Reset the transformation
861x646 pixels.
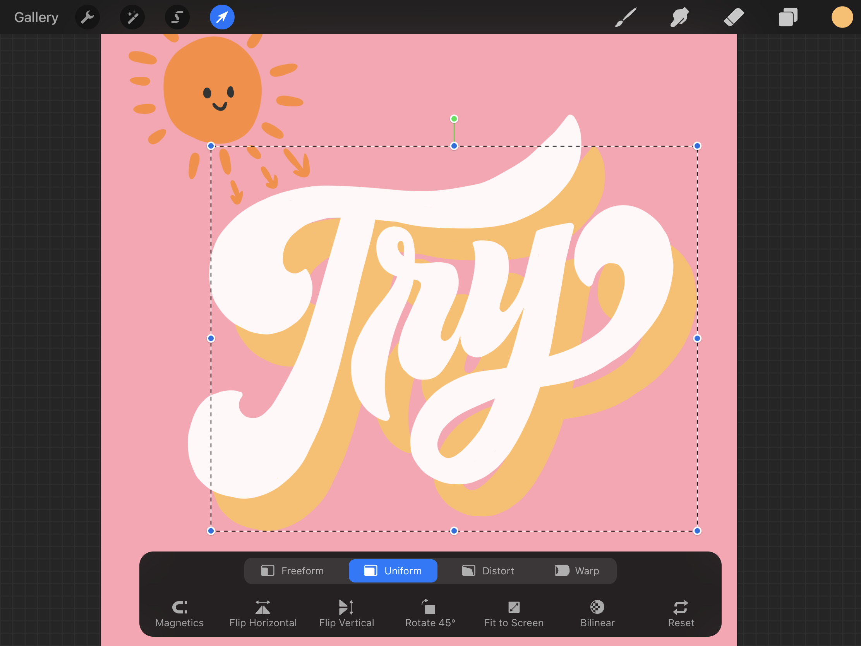(681, 614)
